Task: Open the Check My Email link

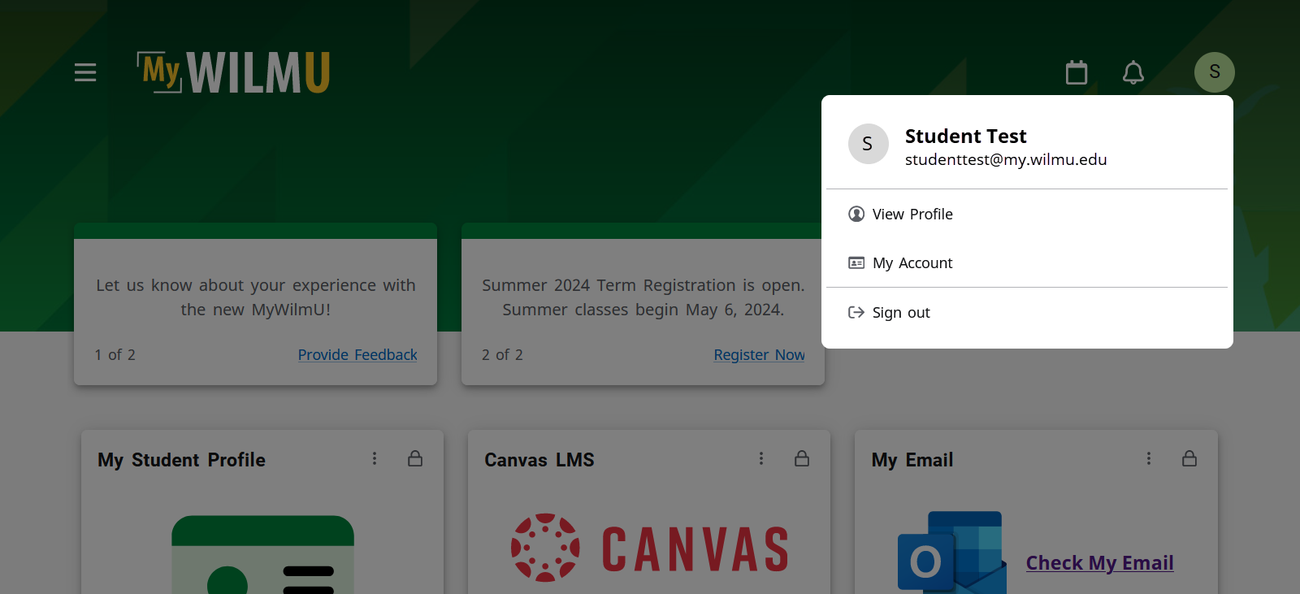Action: click(1099, 562)
